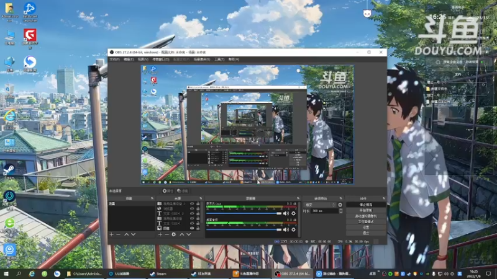Toggle lock on 视频采集设备 2 source

pyautogui.click(x=198, y=204)
